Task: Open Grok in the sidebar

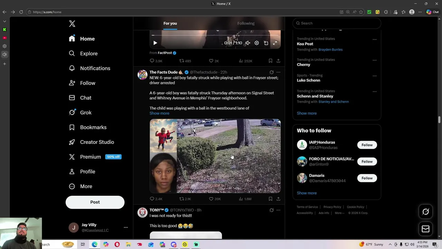Action: (80, 112)
